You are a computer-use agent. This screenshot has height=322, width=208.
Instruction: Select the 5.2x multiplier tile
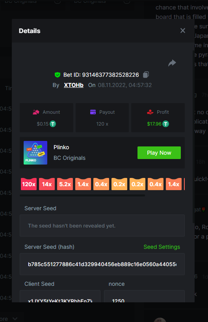point(65,184)
